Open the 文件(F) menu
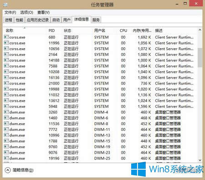The width and height of the screenshot is (205, 180). (10, 12)
